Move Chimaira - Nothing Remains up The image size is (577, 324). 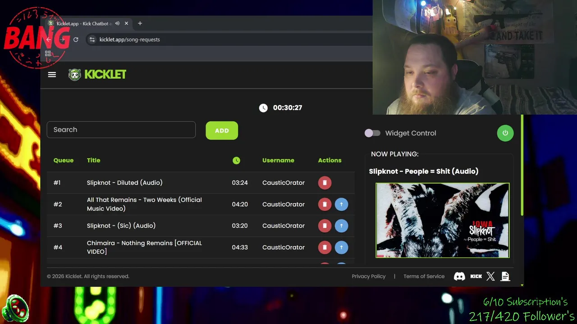click(341, 247)
